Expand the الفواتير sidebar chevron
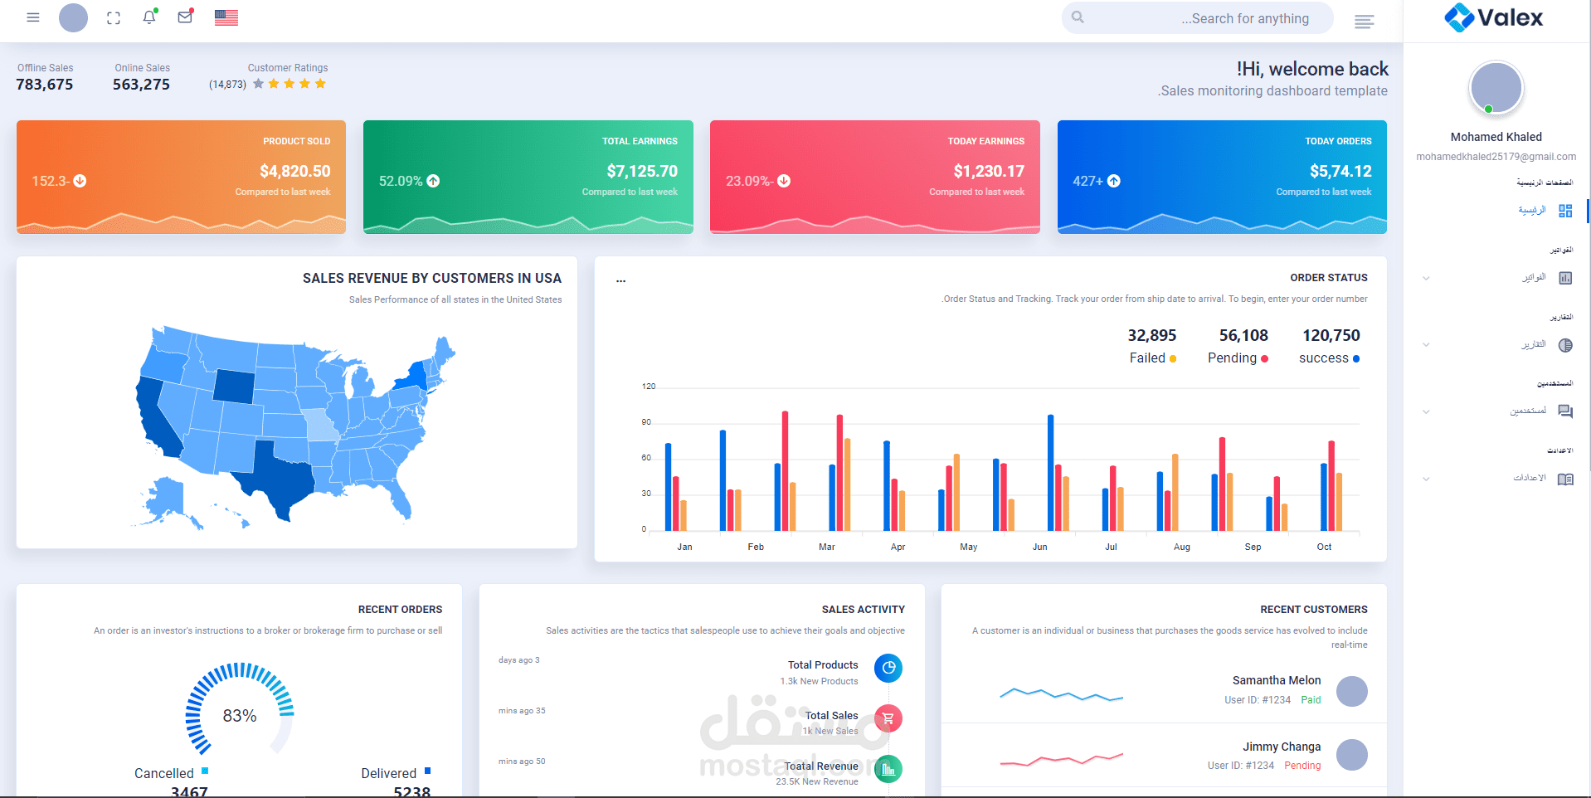The image size is (1591, 798). 1426,278
